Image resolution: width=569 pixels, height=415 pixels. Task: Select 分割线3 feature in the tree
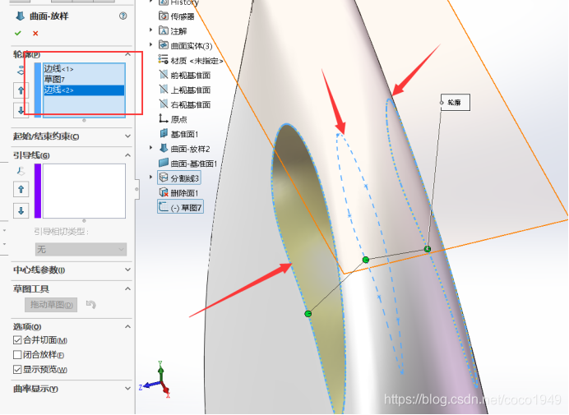coord(185,178)
